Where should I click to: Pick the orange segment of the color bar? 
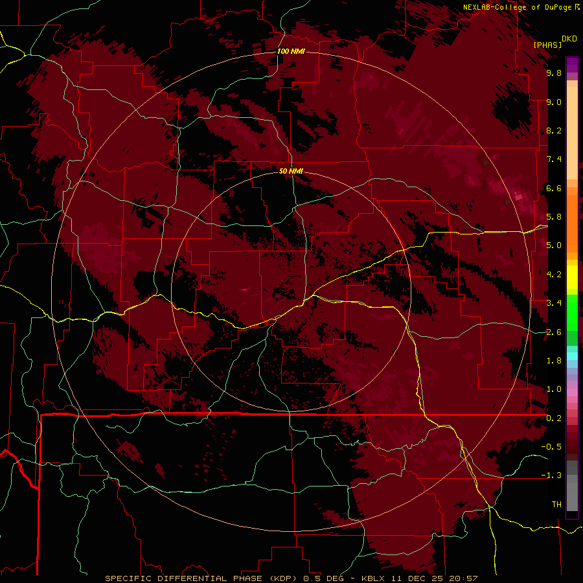pyautogui.click(x=572, y=223)
